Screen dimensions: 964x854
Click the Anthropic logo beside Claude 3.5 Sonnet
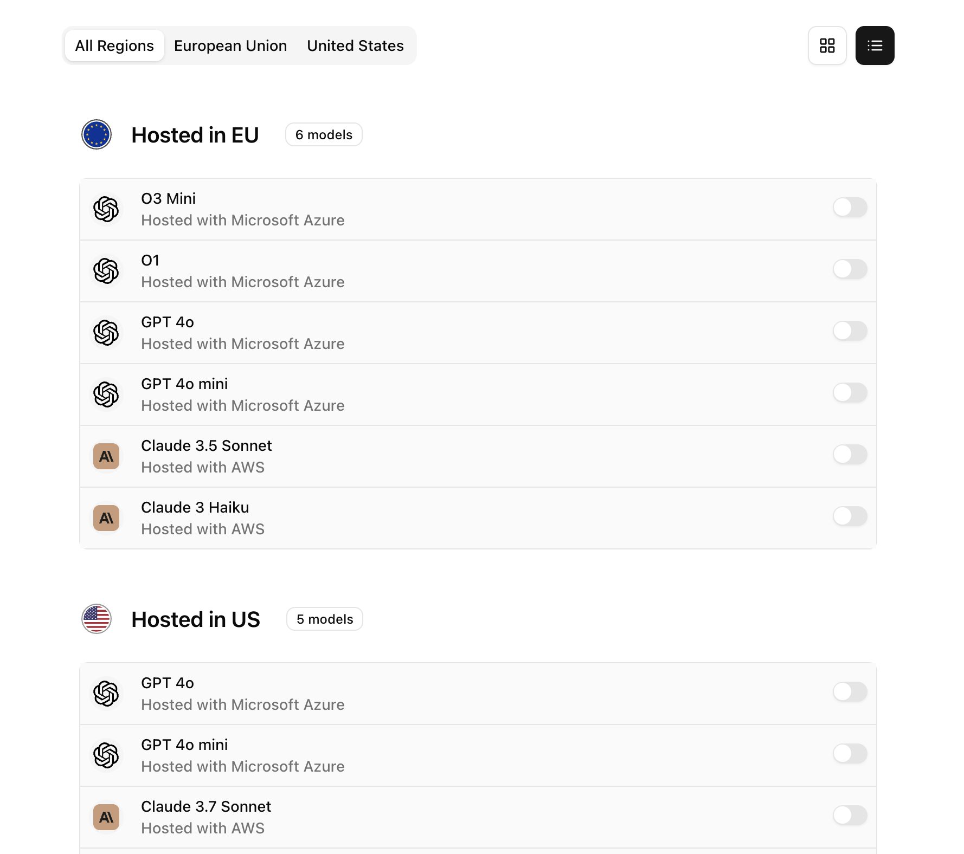coord(106,456)
